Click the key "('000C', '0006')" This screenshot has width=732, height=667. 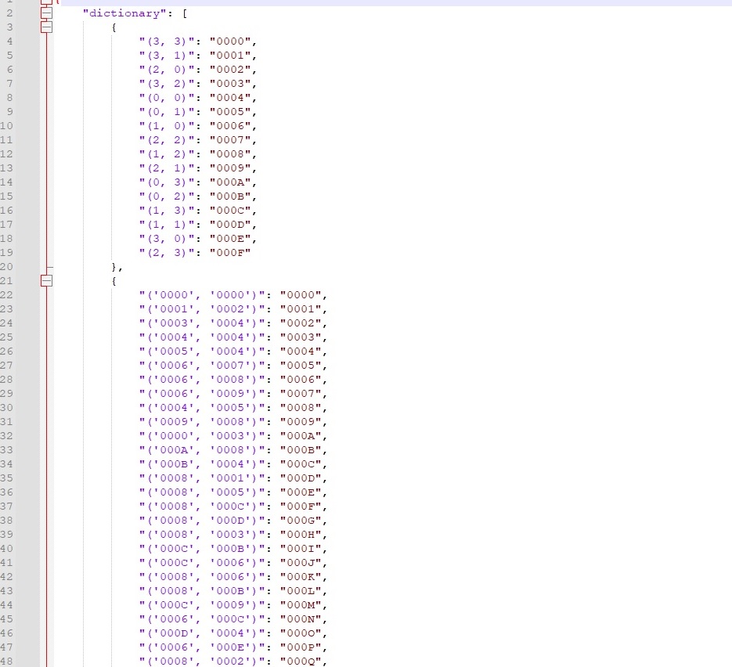202,562
